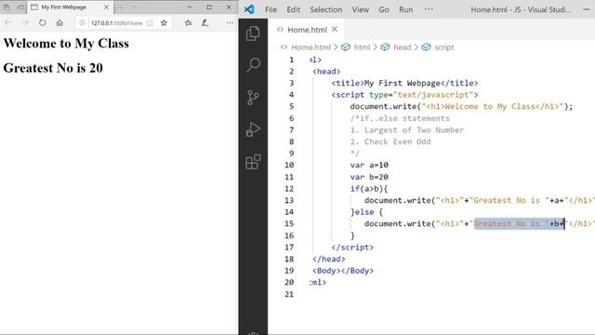Click the browser address bar URL
The image size is (595, 335).
click(116, 23)
